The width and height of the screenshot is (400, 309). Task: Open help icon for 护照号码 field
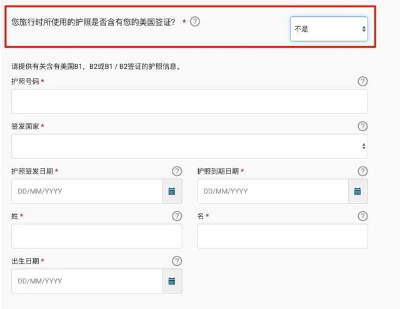click(362, 81)
